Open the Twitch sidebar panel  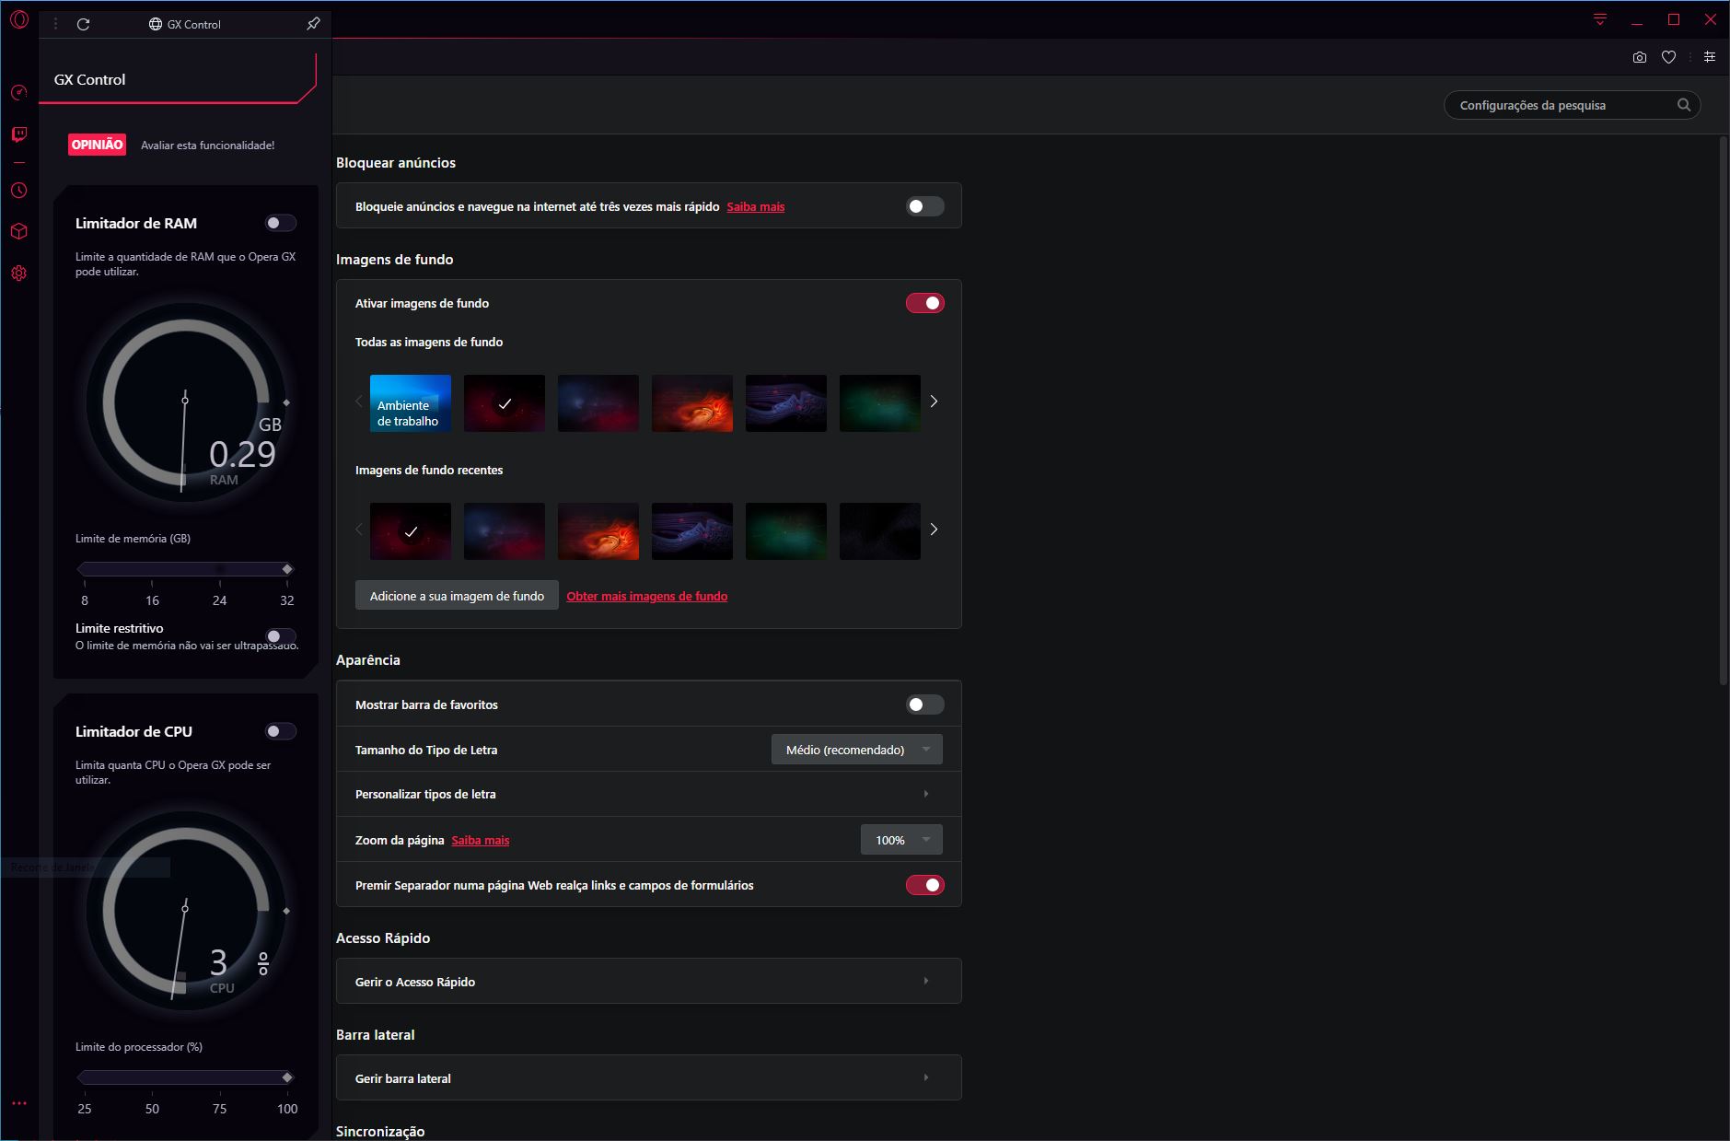tap(19, 134)
